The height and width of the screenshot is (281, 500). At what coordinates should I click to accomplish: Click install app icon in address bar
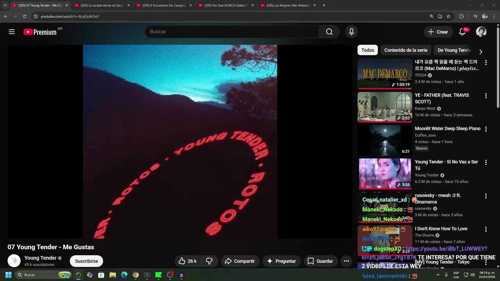[440, 16]
